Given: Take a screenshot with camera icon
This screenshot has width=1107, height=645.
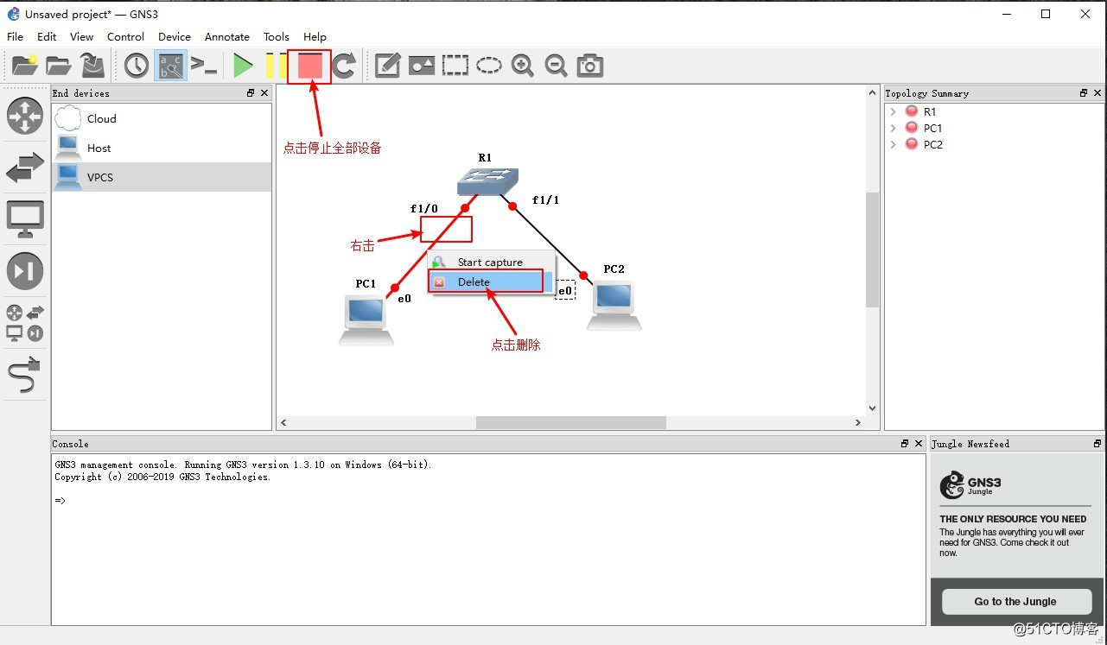Looking at the screenshot, I should click(590, 66).
